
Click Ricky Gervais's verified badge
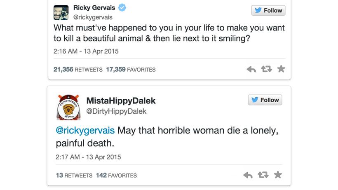[x=122, y=8]
